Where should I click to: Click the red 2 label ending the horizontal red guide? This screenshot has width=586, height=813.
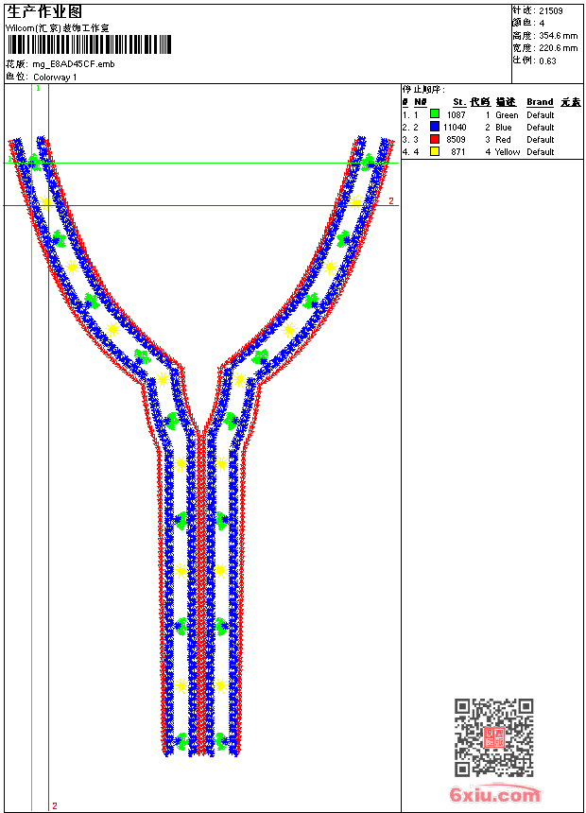click(391, 200)
